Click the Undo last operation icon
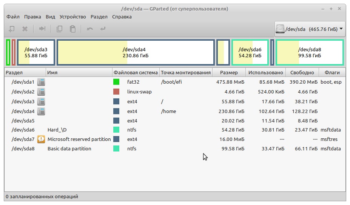Viewport: 350px width, 205px height. click(x=89, y=29)
